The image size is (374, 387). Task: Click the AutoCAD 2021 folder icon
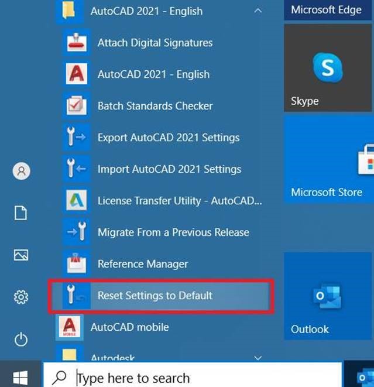coord(68,11)
